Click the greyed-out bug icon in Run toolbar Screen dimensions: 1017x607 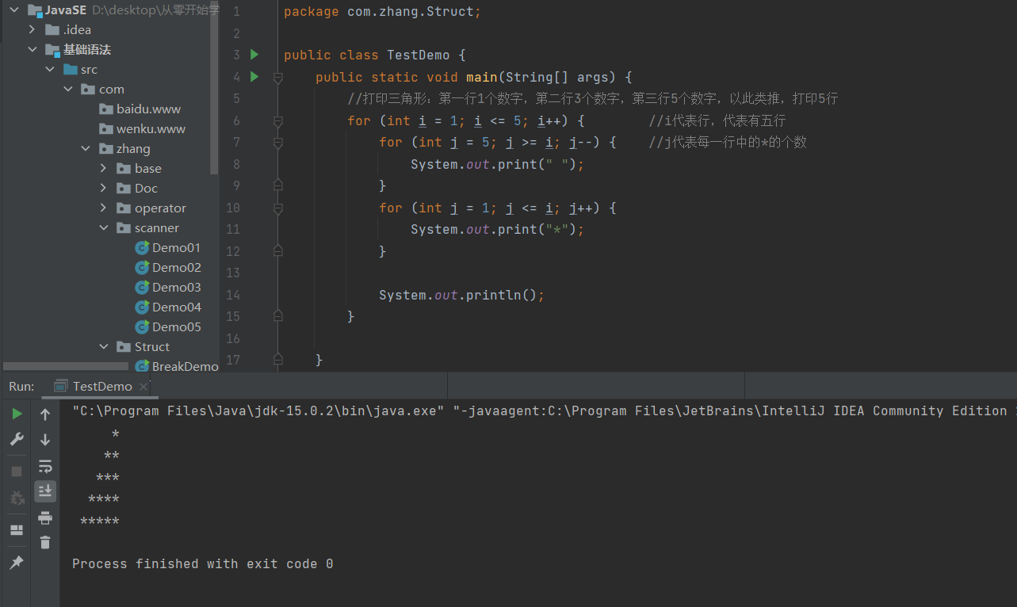[x=17, y=498]
